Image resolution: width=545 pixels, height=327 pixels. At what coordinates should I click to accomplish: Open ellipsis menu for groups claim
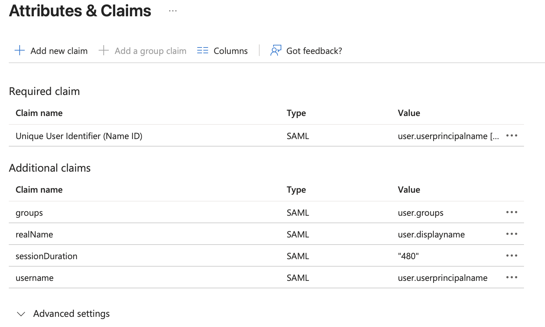pos(511,212)
